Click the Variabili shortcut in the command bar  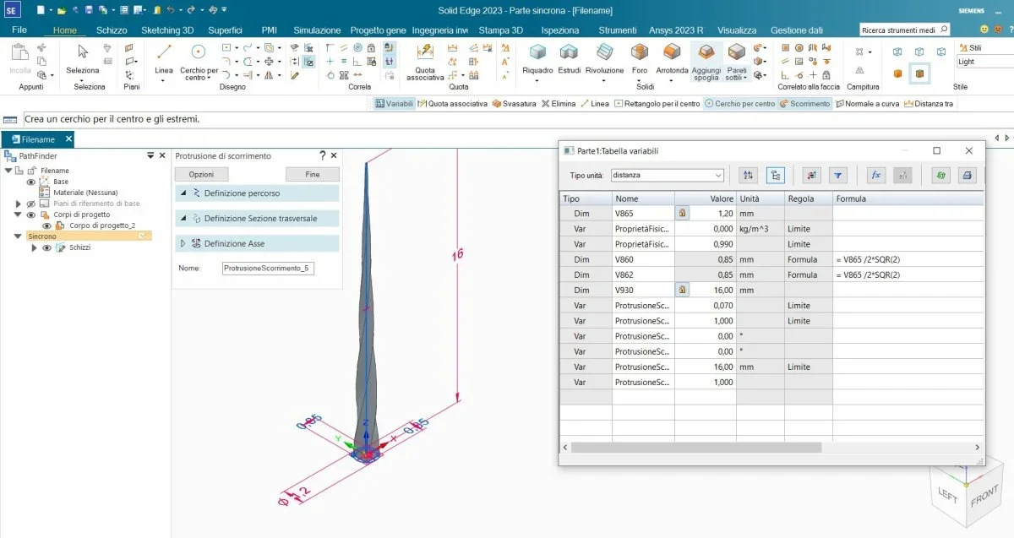click(395, 104)
